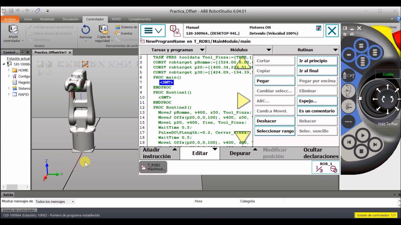Click the Añadir controlador icon
The width and height of the screenshot is (401, 225).
[13, 31]
